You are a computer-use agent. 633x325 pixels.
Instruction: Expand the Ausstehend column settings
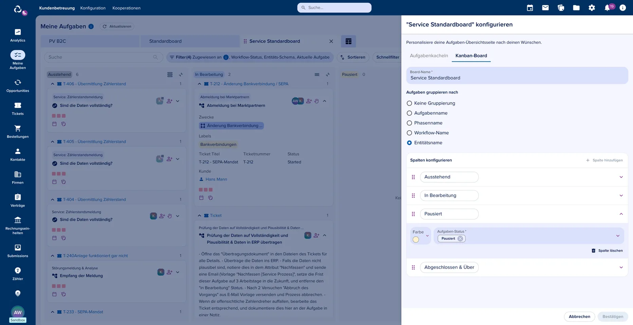tap(621, 177)
